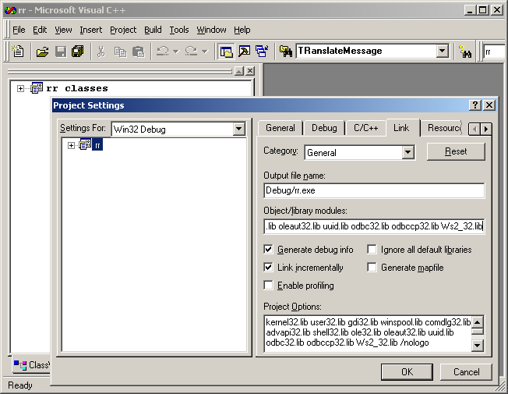Click the rr classes tree icon
This screenshot has height=394, width=508.
click(x=37, y=88)
